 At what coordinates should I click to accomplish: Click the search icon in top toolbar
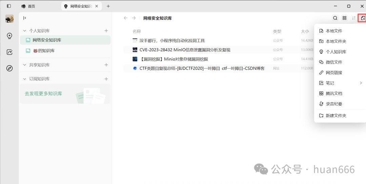[x=335, y=18]
